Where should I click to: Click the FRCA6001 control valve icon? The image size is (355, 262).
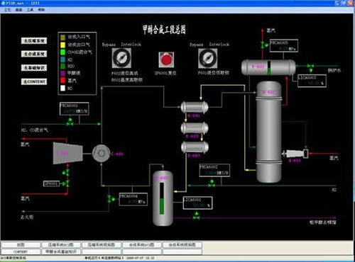[70, 122]
